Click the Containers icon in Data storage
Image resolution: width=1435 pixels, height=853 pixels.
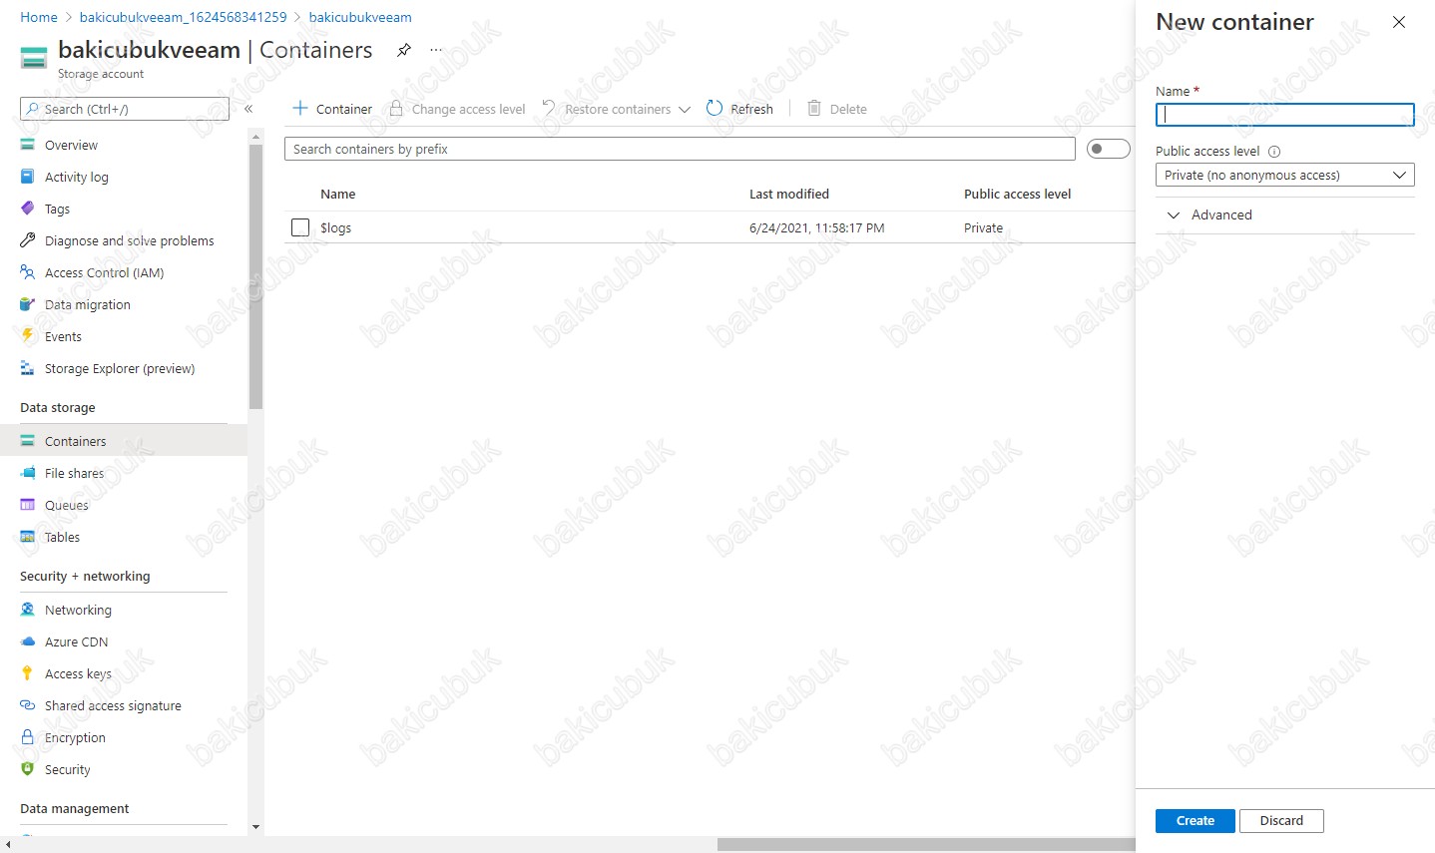[x=28, y=441]
